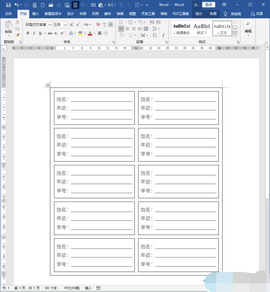The image size is (270, 292).
Task: Click the Format Painter brush icon
Action: point(17,35)
